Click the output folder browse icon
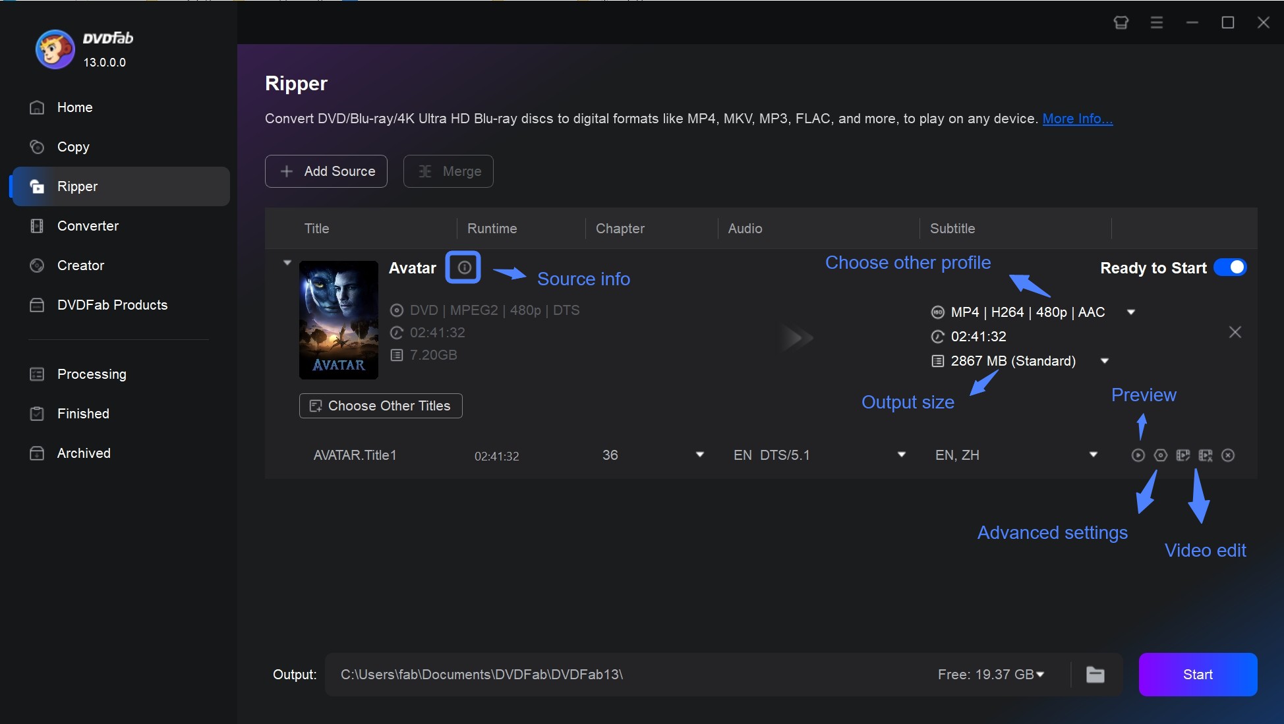This screenshot has height=724, width=1284. (1095, 673)
